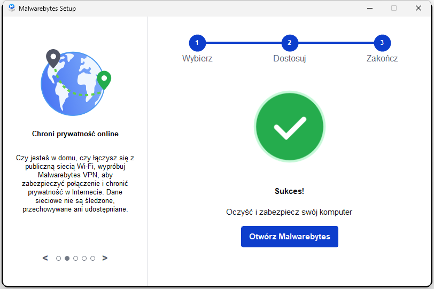The width and height of the screenshot is (434, 289).
Task: Click step 3 circle Zakończ
Action: click(382, 43)
